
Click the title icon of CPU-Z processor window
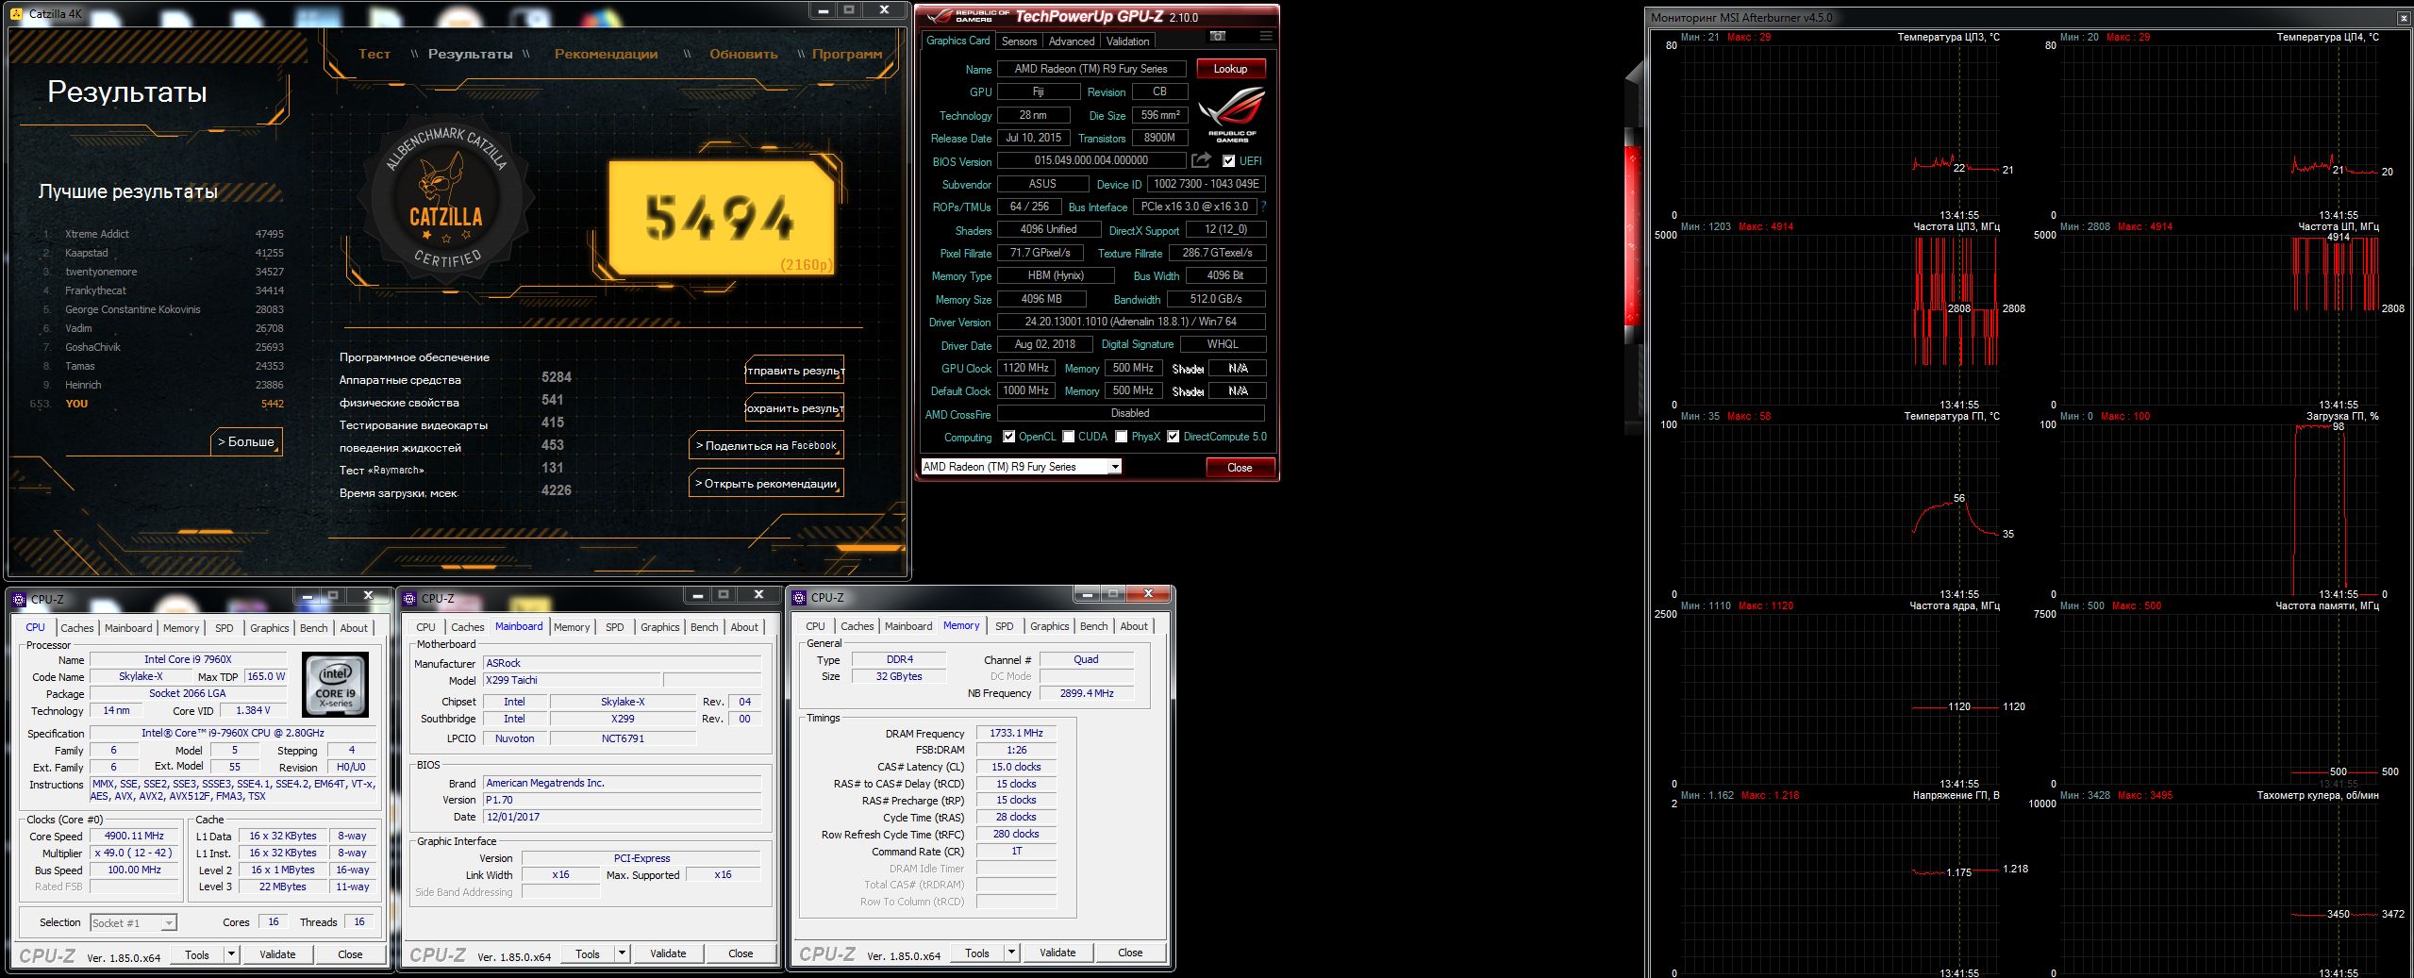(19, 599)
